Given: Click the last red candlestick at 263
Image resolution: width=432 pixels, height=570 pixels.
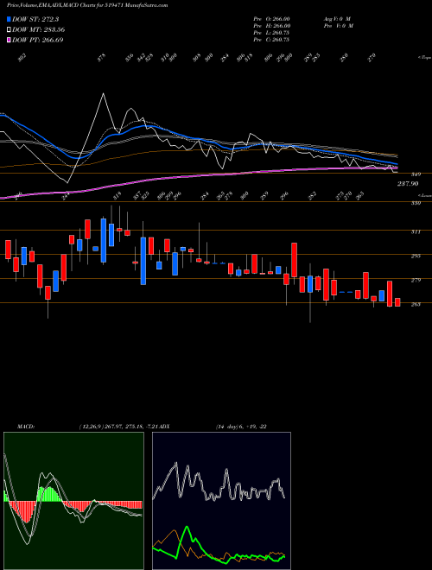Looking at the screenshot, I should (397, 302).
